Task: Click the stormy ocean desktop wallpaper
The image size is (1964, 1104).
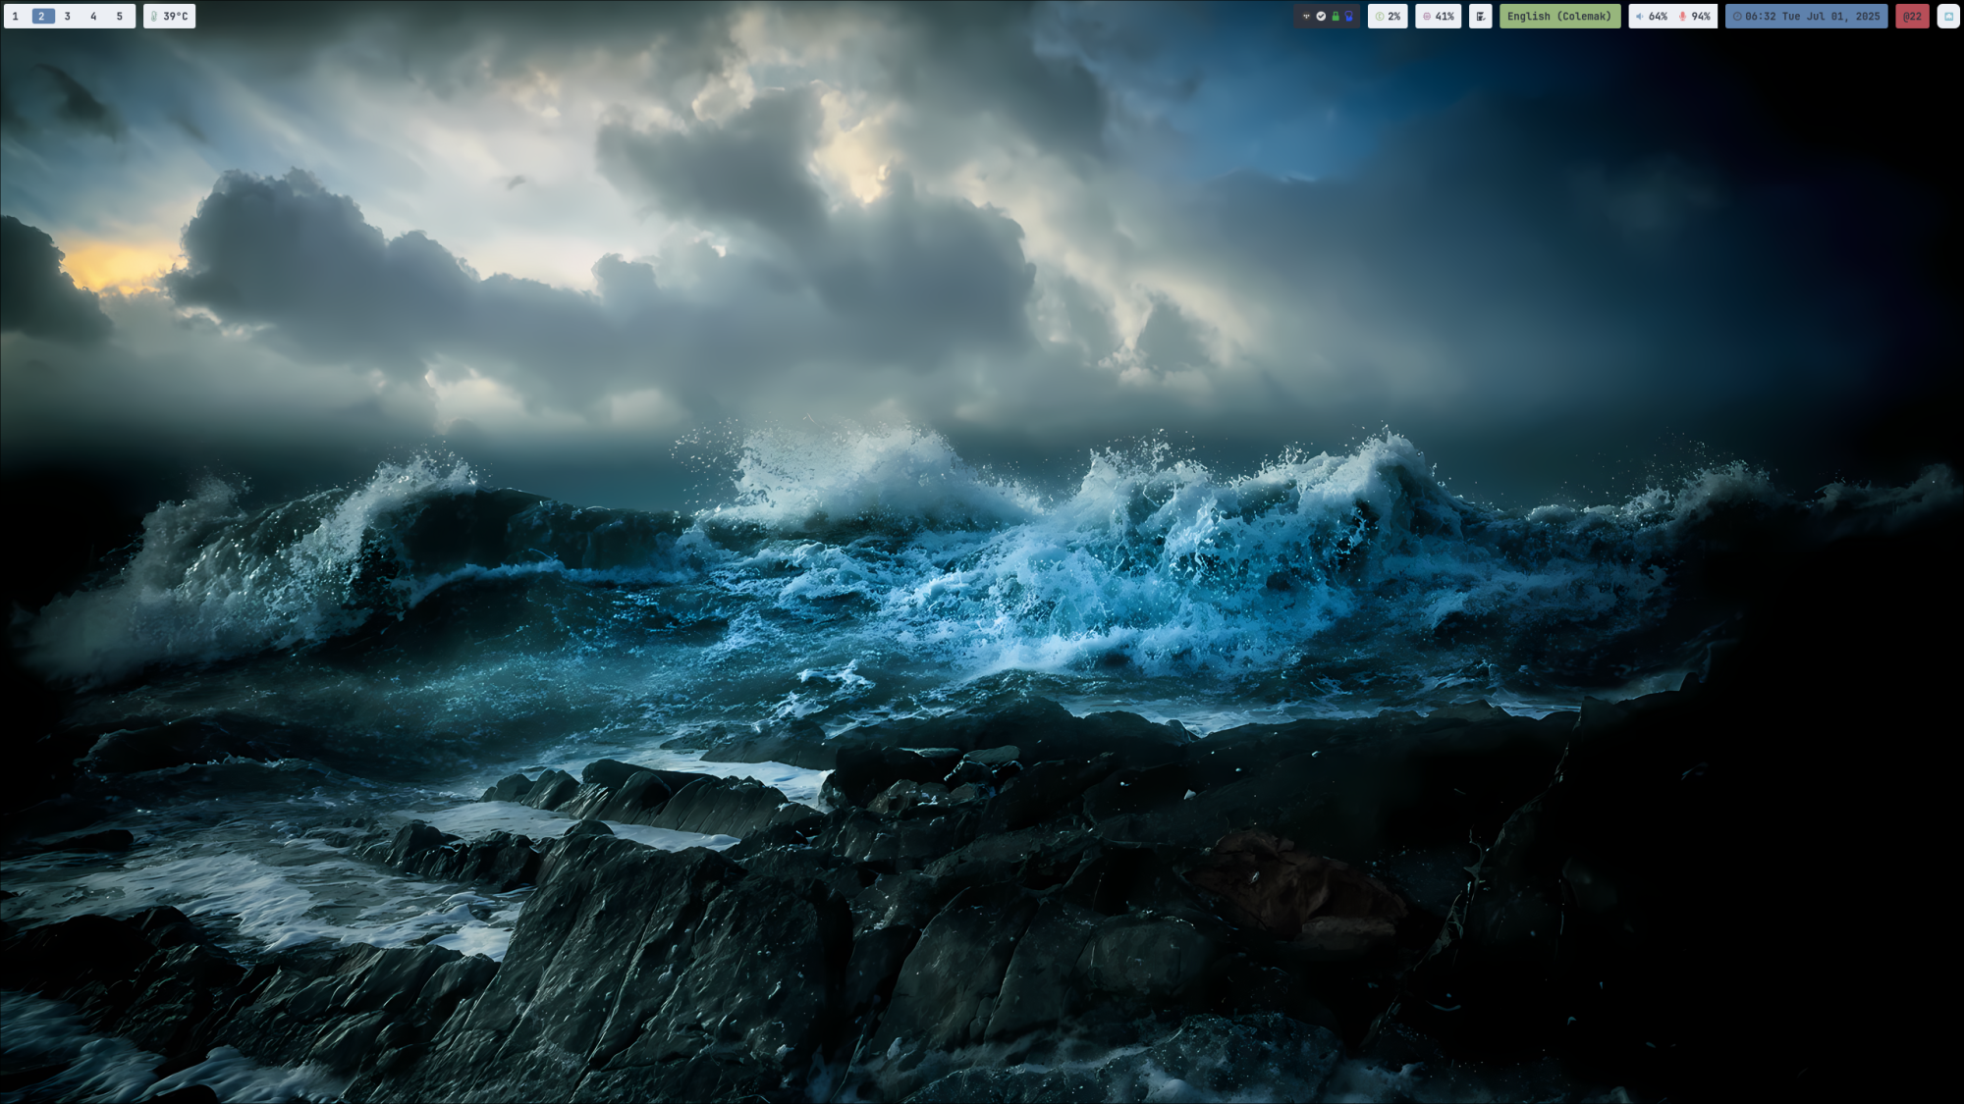Action: tap(982, 589)
